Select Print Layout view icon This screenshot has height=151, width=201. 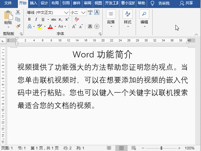[121, 148]
